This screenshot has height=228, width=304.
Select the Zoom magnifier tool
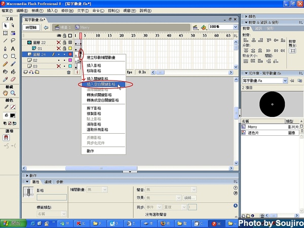pyautogui.click(x=13, y=94)
